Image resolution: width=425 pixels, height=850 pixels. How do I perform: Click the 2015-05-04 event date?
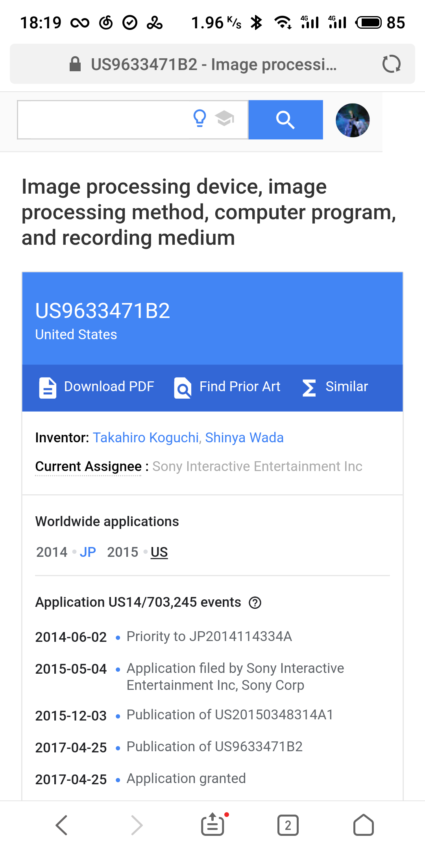[71, 669]
